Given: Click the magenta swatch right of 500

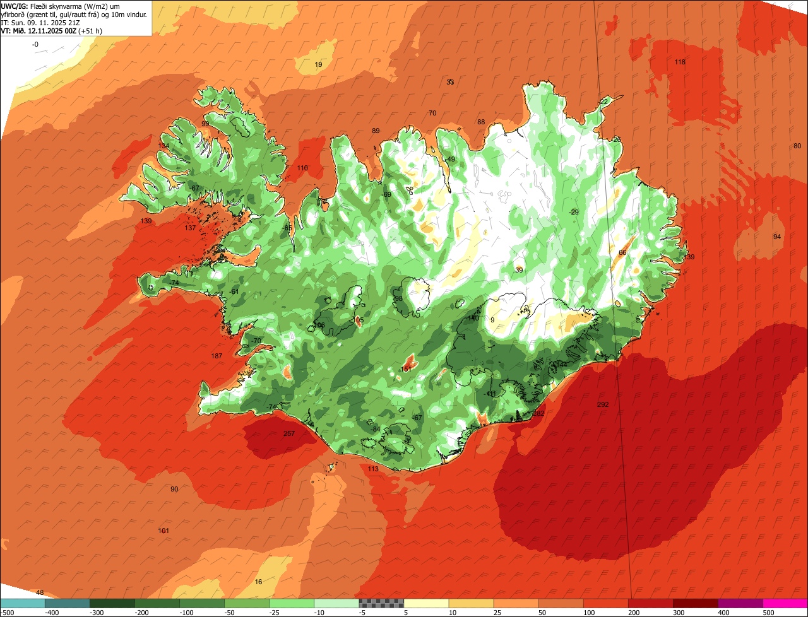Looking at the screenshot, I should [785, 603].
